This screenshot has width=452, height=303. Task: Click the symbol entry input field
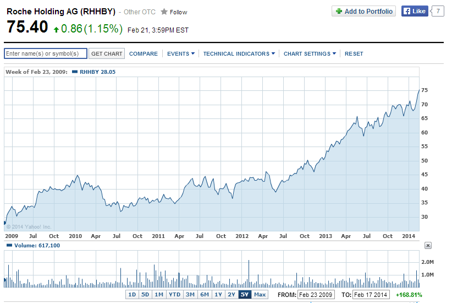click(46, 53)
